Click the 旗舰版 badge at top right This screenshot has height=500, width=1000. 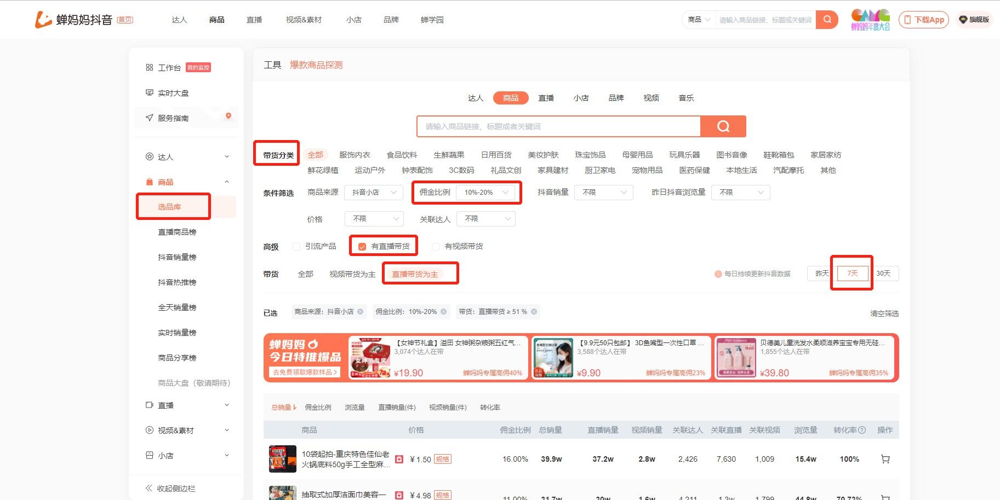pyautogui.click(x=975, y=19)
